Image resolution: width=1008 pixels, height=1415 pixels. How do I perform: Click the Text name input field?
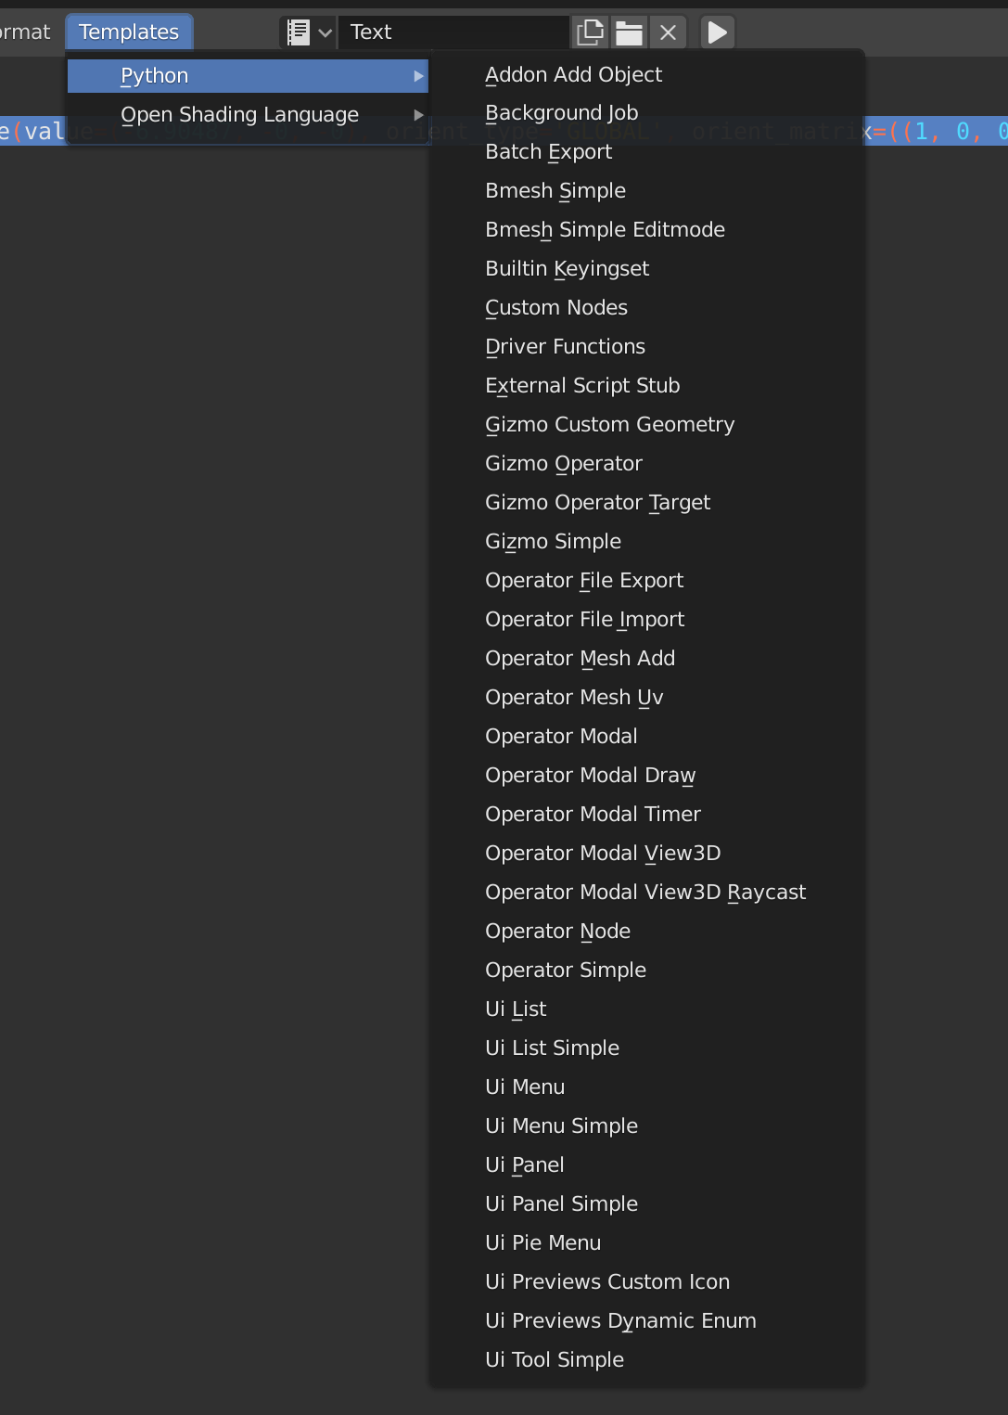click(453, 32)
